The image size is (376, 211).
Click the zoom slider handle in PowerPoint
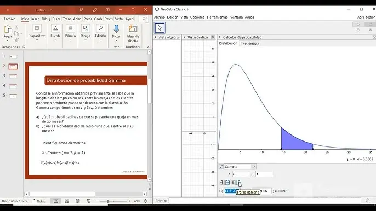click(x=107, y=201)
